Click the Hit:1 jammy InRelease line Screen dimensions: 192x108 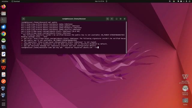(x=47, y=24)
